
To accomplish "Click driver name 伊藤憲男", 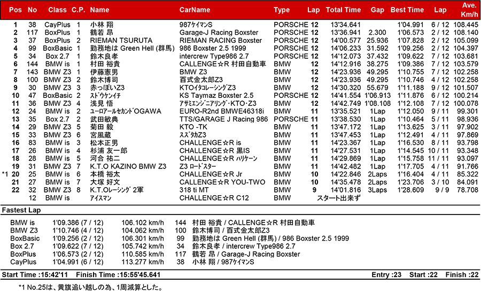I will 104,72.
